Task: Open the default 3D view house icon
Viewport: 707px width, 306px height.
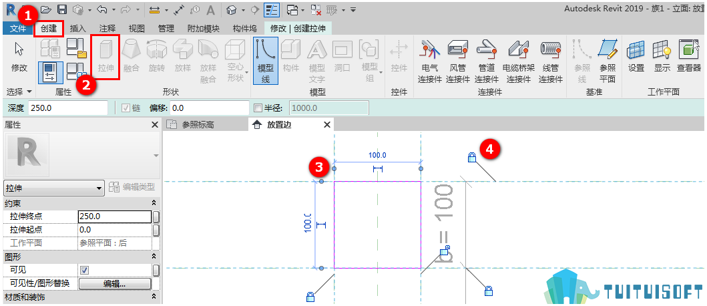Action: pyautogui.click(x=231, y=9)
